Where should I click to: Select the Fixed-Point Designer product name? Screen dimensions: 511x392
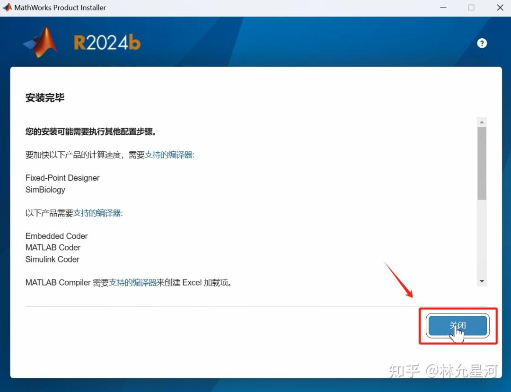click(x=62, y=178)
